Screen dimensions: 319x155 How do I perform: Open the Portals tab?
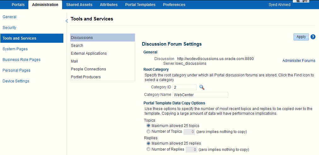pos(18,5)
